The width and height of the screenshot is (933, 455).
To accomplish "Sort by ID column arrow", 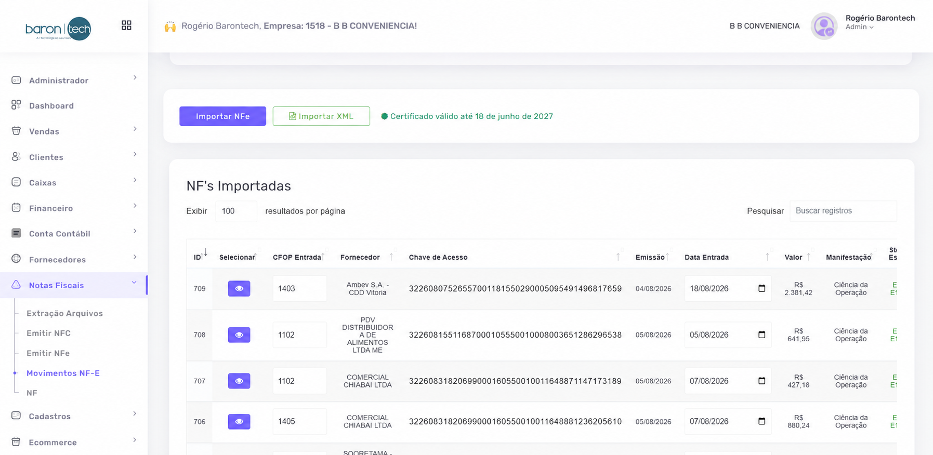I will pyautogui.click(x=206, y=252).
